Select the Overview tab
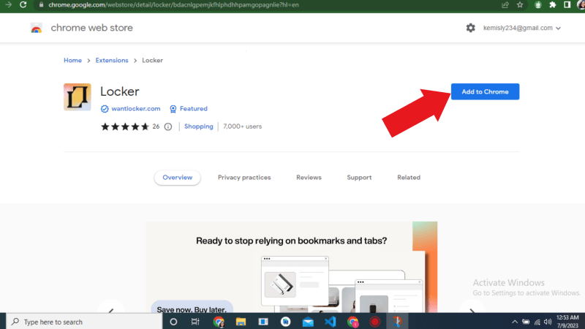 178,178
